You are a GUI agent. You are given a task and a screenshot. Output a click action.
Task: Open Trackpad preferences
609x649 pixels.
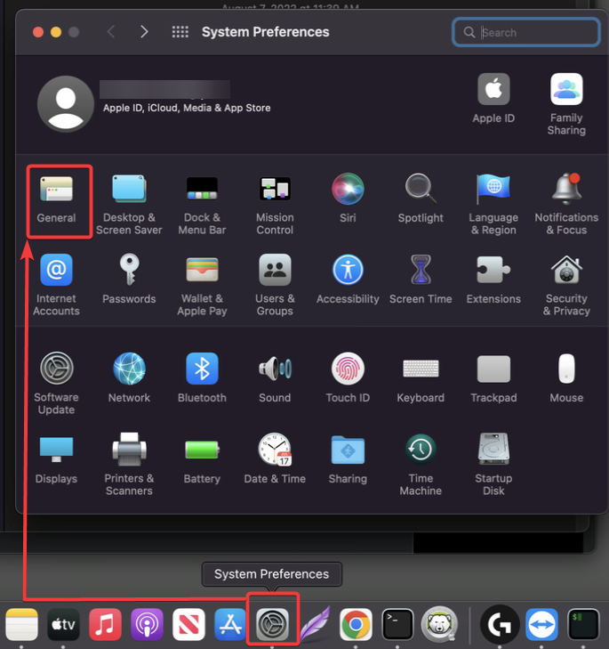[493, 378]
